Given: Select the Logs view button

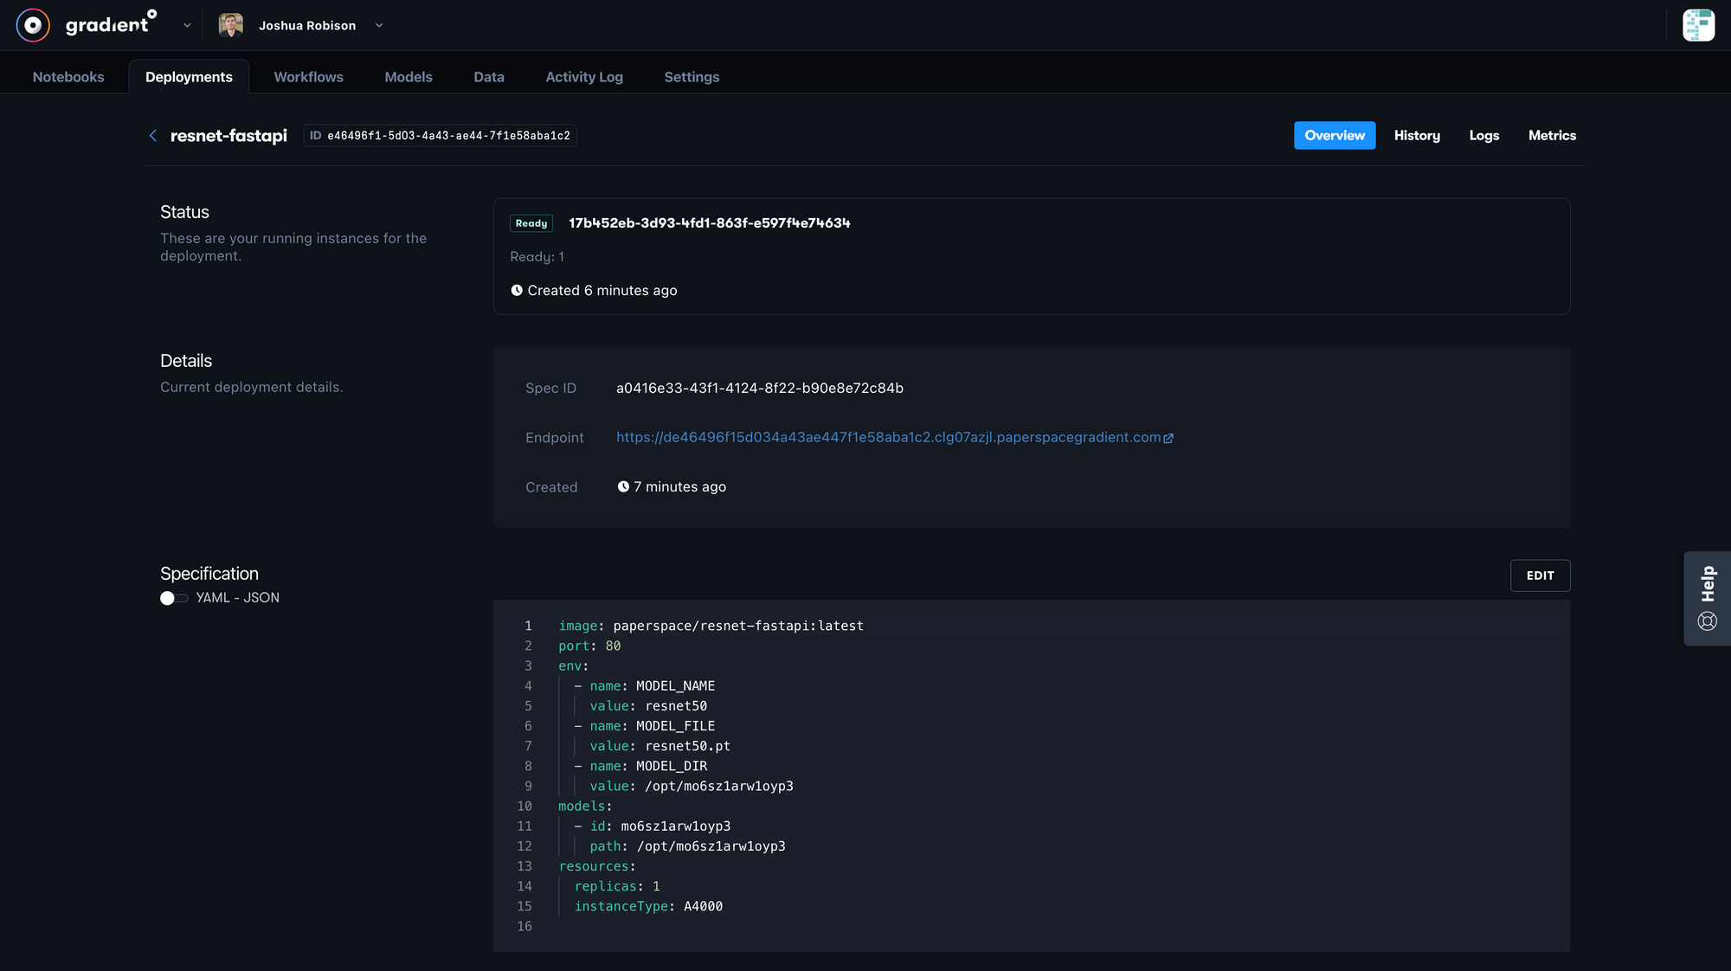Looking at the screenshot, I should tap(1483, 136).
